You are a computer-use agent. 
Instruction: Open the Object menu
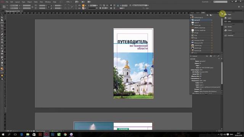(29, 2)
